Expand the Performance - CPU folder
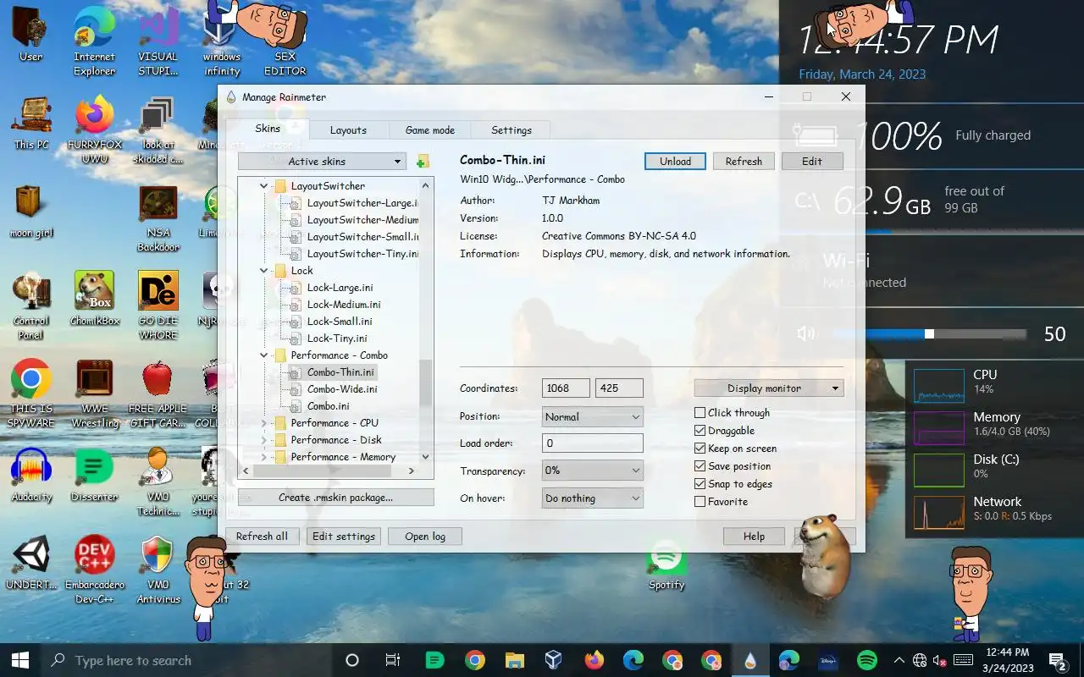The height and width of the screenshot is (677, 1084). click(263, 423)
